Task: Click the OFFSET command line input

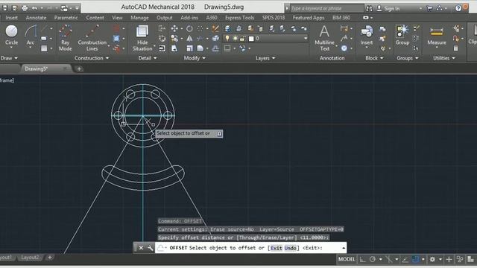Action: click(251, 248)
